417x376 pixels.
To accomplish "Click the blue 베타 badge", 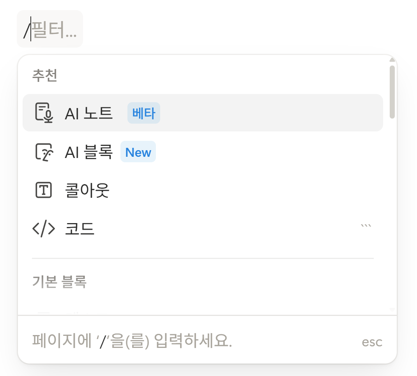I will click(x=143, y=113).
